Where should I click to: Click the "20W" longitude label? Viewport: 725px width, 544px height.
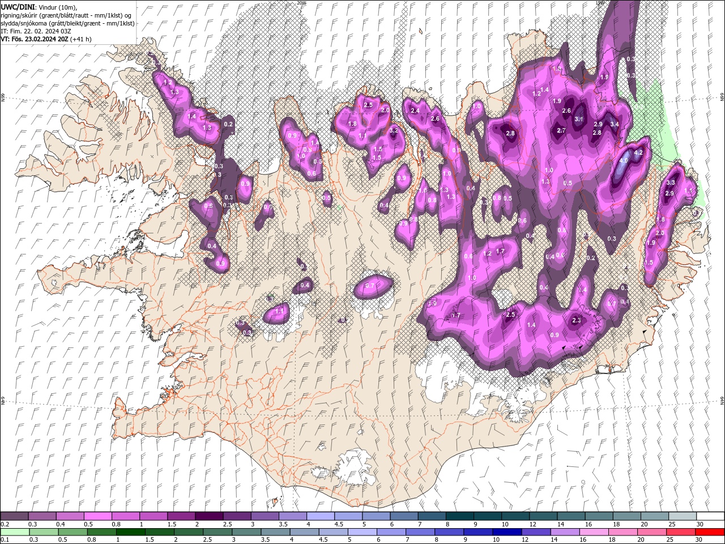point(301,3)
